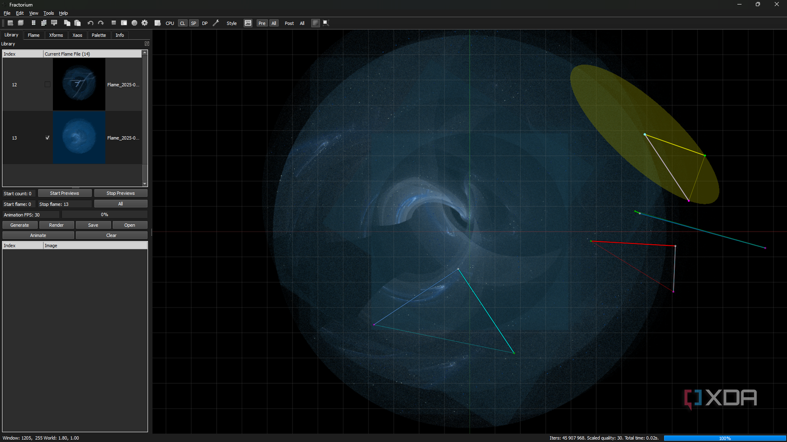Click the Stop Previews button
The height and width of the screenshot is (442, 787).
121,193
